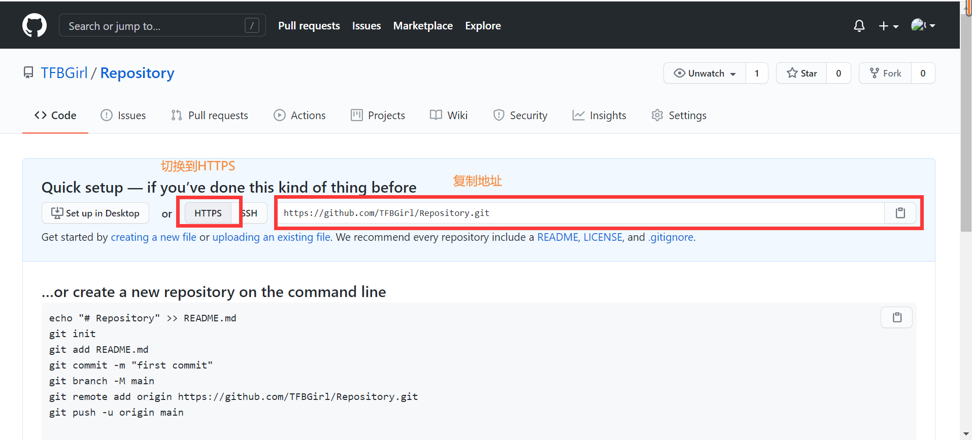Switch to the Settings tab
The width and height of the screenshot is (972, 440).
[x=679, y=116]
